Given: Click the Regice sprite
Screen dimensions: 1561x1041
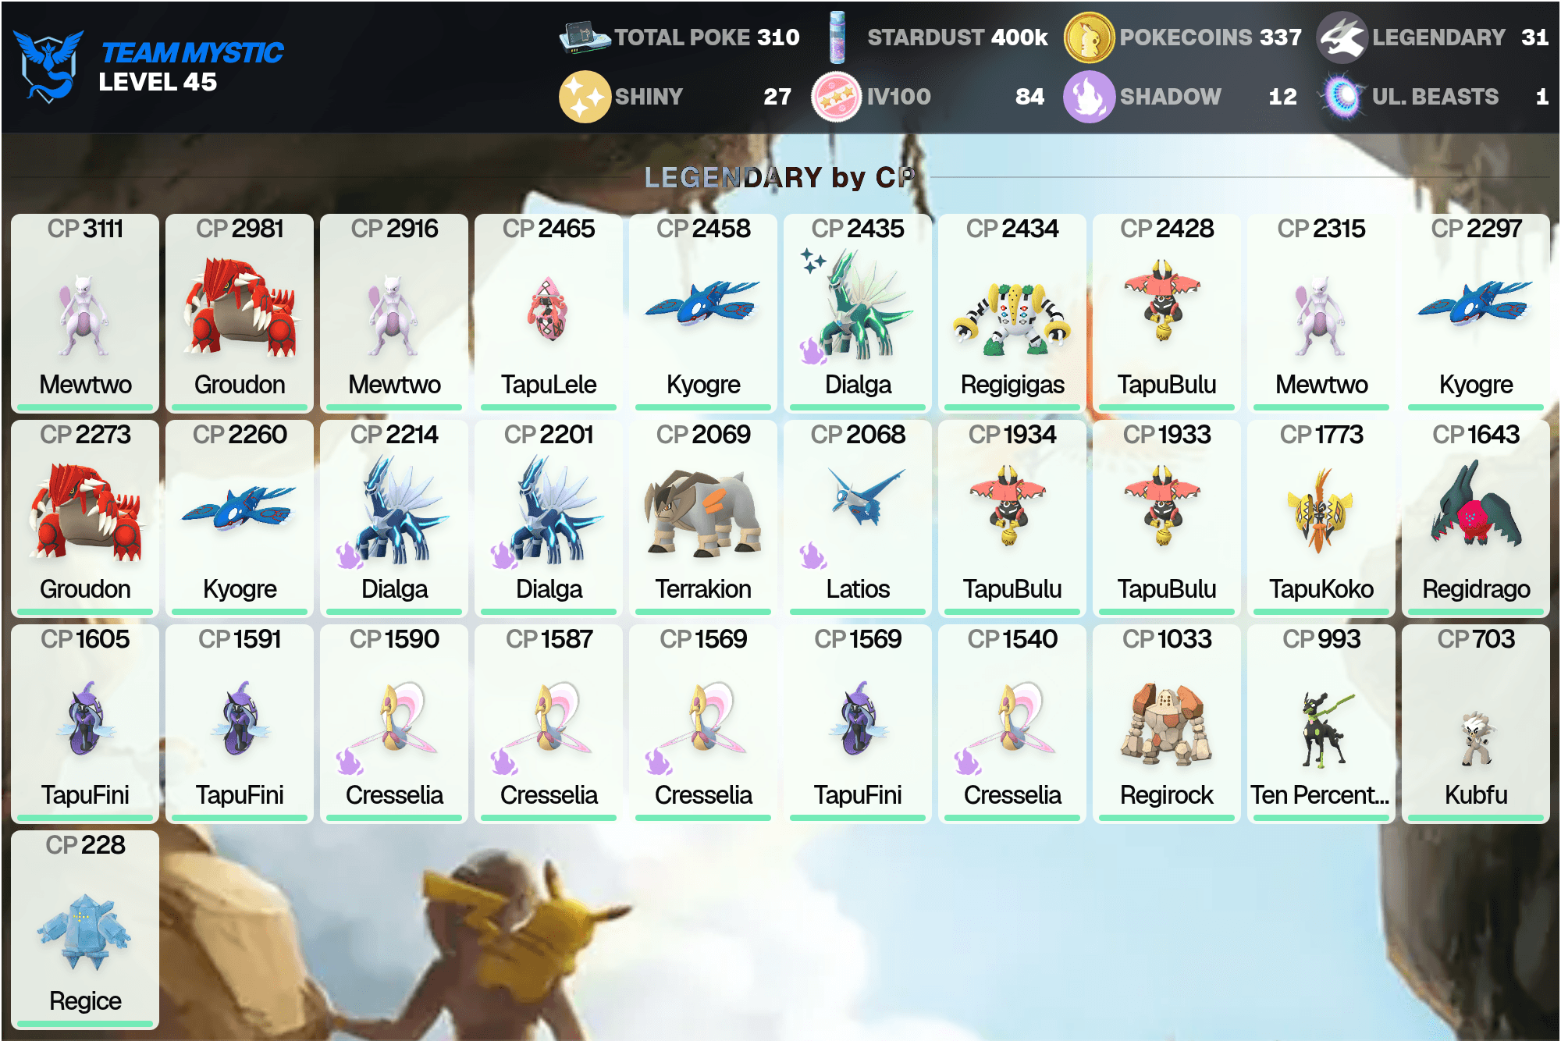Looking at the screenshot, I should click(84, 931).
